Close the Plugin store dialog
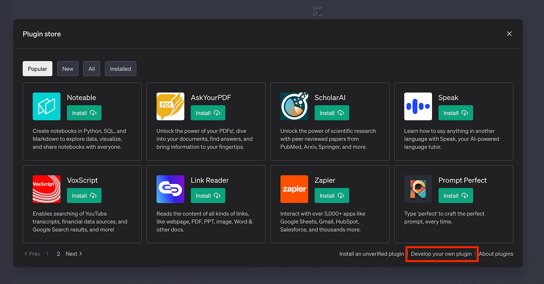This screenshot has width=544, height=284. click(509, 34)
